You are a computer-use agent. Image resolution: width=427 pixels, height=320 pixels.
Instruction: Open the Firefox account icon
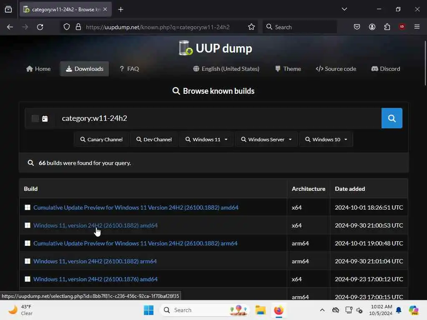[x=372, y=27]
